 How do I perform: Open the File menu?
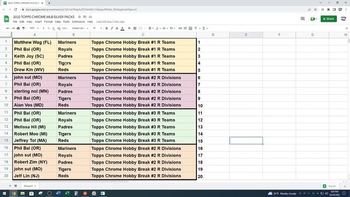(x=15, y=22)
